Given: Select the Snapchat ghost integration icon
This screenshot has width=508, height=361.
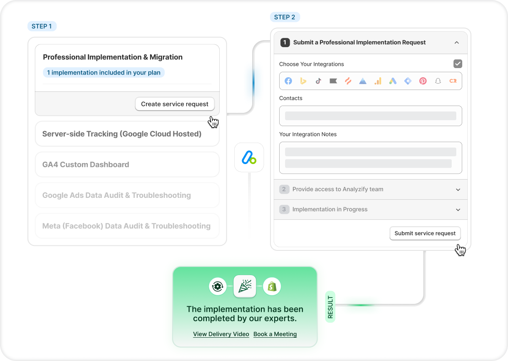Looking at the screenshot, I should click(x=438, y=81).
